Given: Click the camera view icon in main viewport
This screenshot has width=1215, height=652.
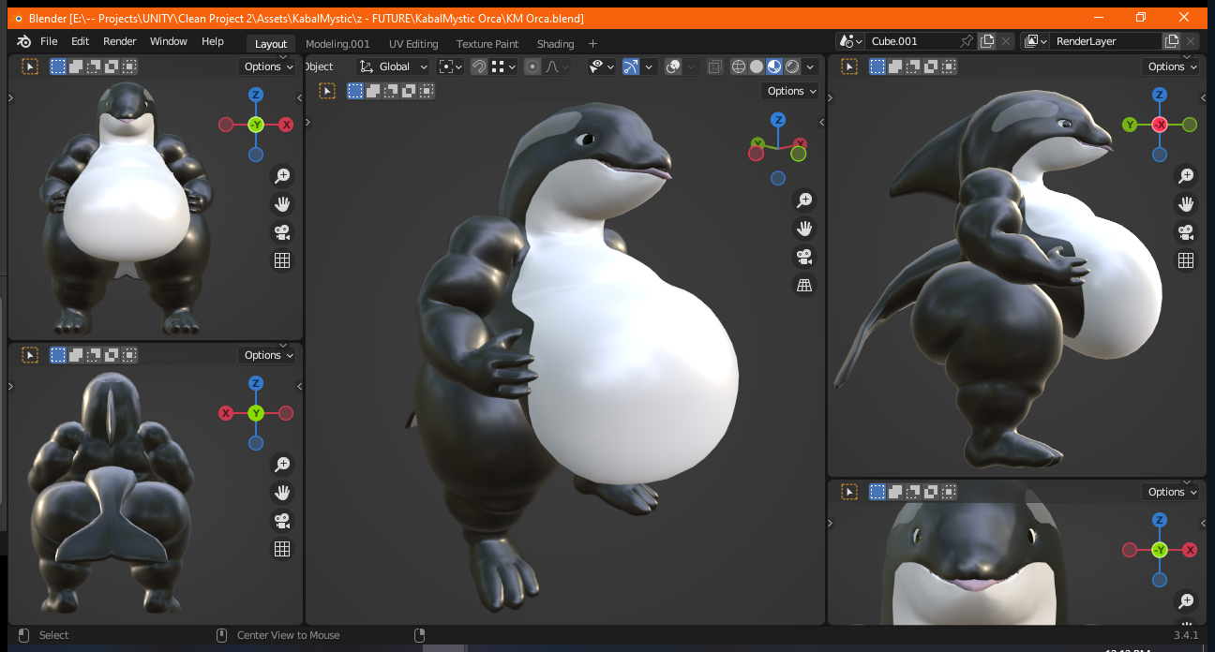Looking at the screenshot, I should [x=804, y=257].
